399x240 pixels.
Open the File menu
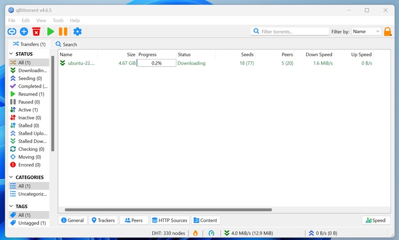pyautogui.click(x=12, y=20)
